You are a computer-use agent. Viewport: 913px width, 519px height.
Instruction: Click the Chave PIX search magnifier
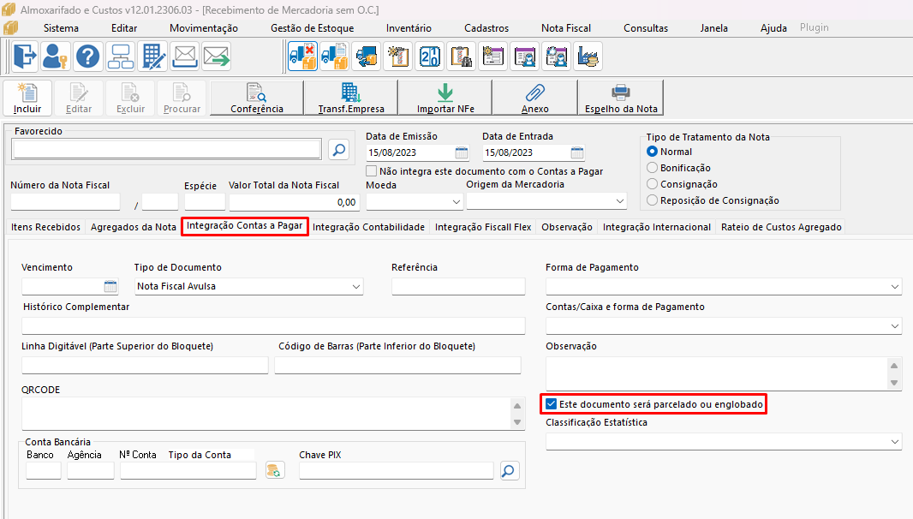click(x=510, y=471)
